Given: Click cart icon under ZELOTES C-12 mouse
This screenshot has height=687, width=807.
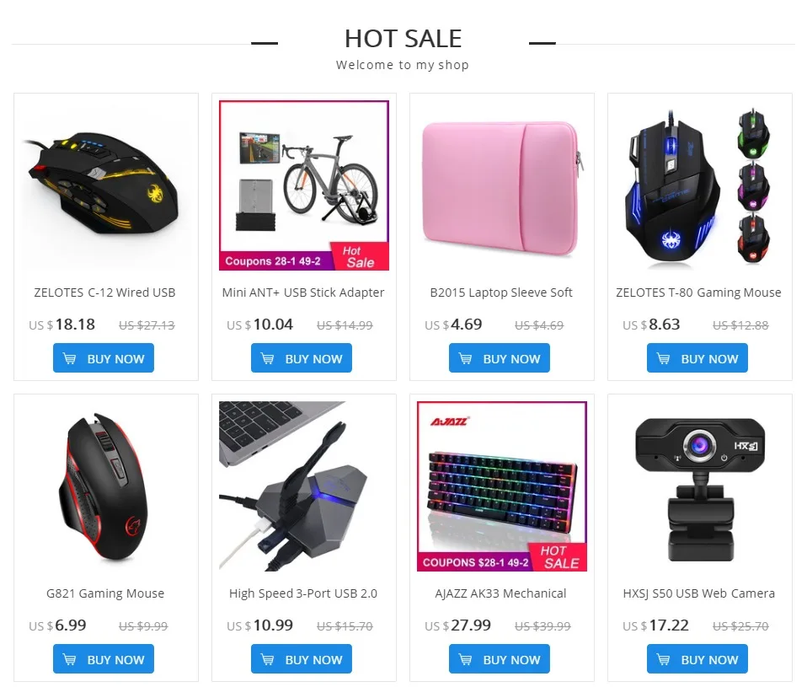Looking at the screenshot, I should point(69,358).
